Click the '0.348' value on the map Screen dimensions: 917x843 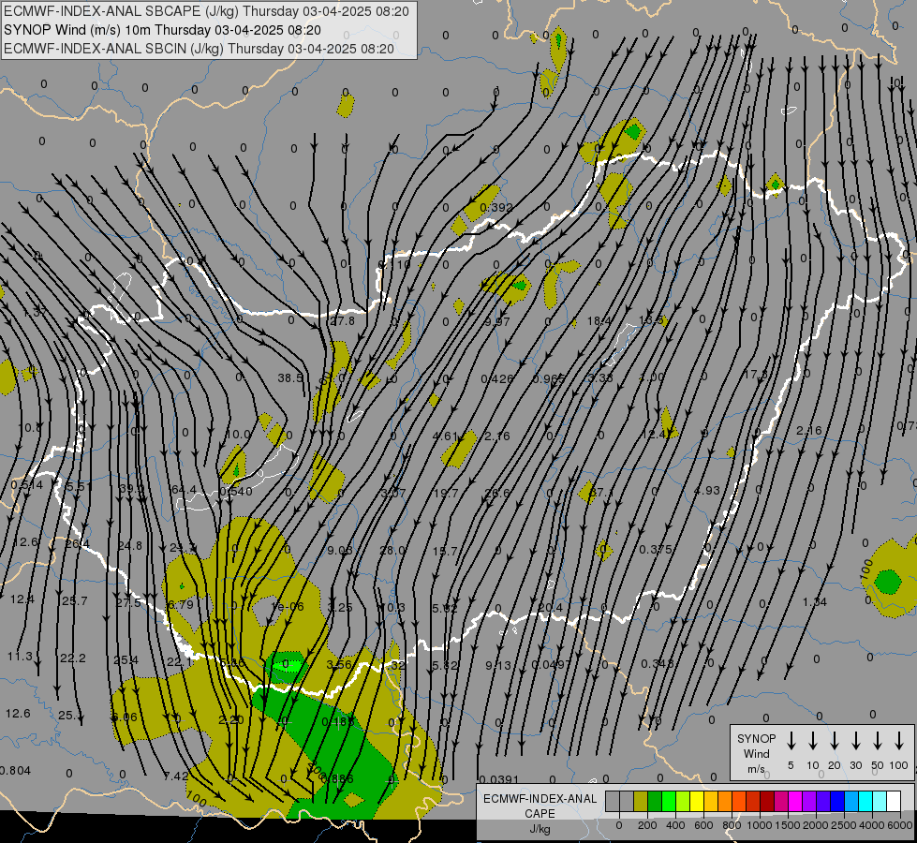[x=658, y=663]
